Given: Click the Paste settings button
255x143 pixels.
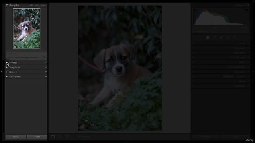Looking at the screenshot, I should pos(37,137).
